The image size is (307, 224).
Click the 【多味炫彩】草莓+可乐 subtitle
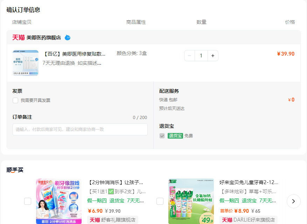(x=248, y=191)
